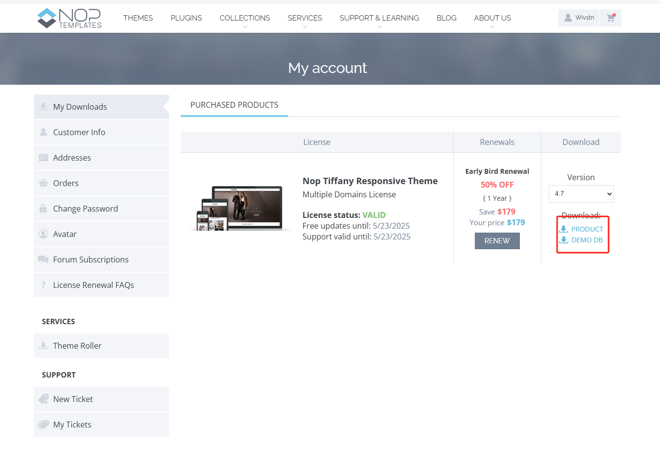Click the New Ticket tag icon
This screenshot has height=474, width=660.
pyautogui.click(x=44, y=399)
